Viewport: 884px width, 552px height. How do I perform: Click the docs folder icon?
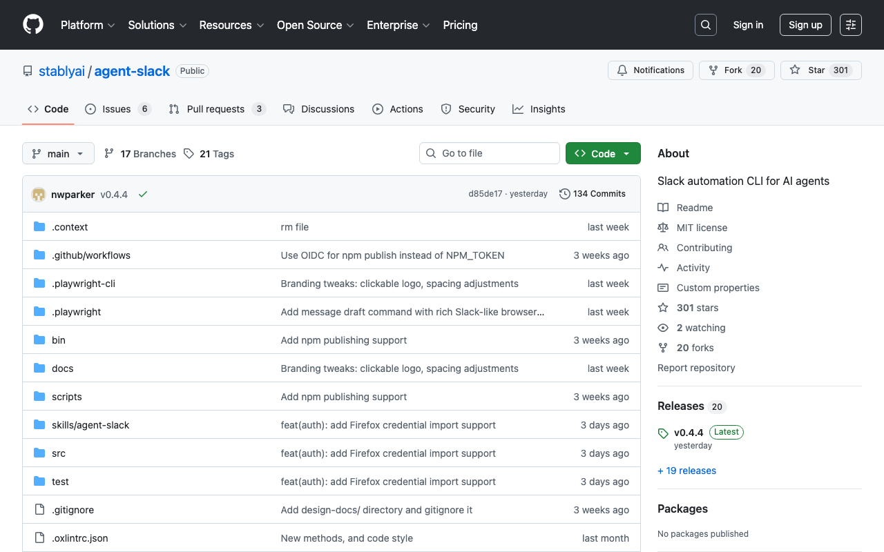coord(39,368)
